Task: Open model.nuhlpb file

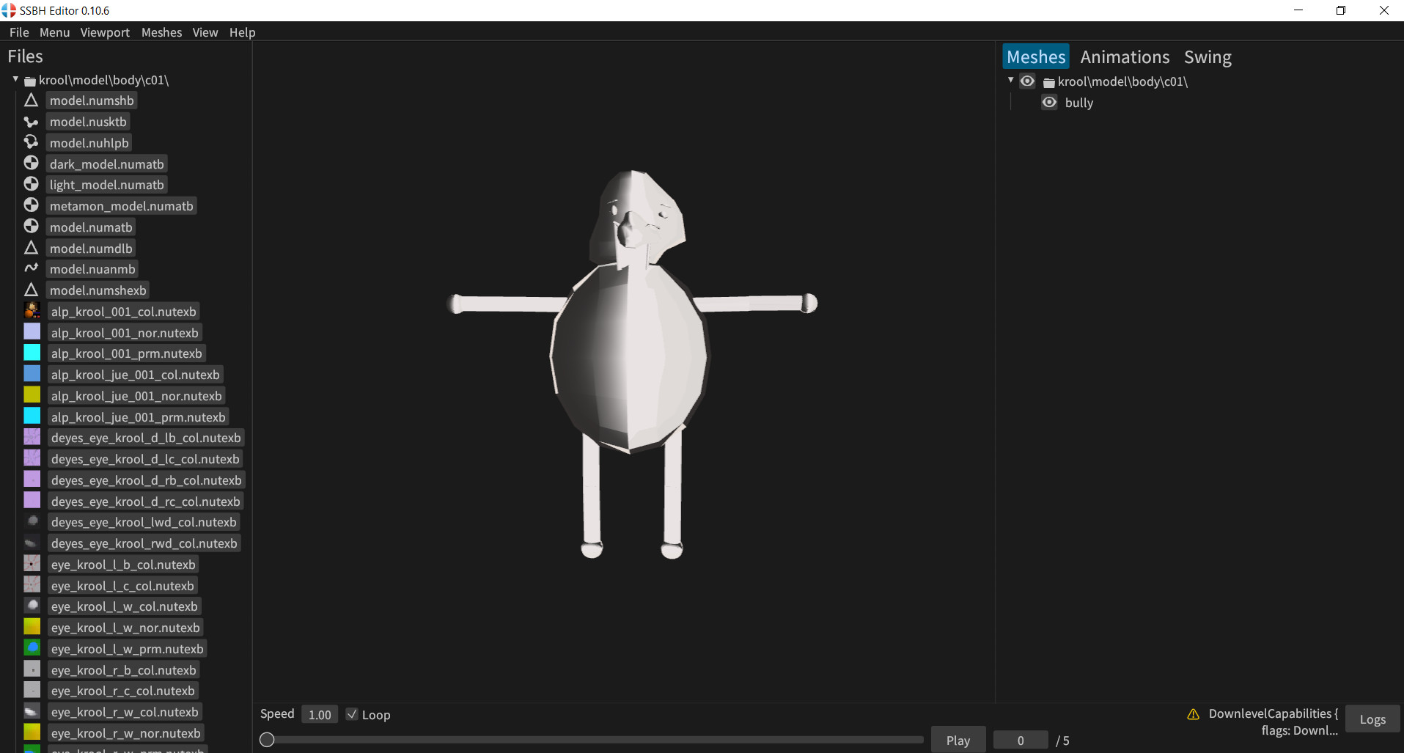Action: pyautogui.click(x=89, y=142)
